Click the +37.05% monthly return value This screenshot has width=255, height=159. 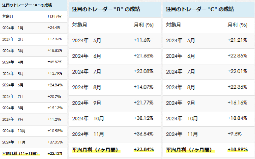[55, 142]
